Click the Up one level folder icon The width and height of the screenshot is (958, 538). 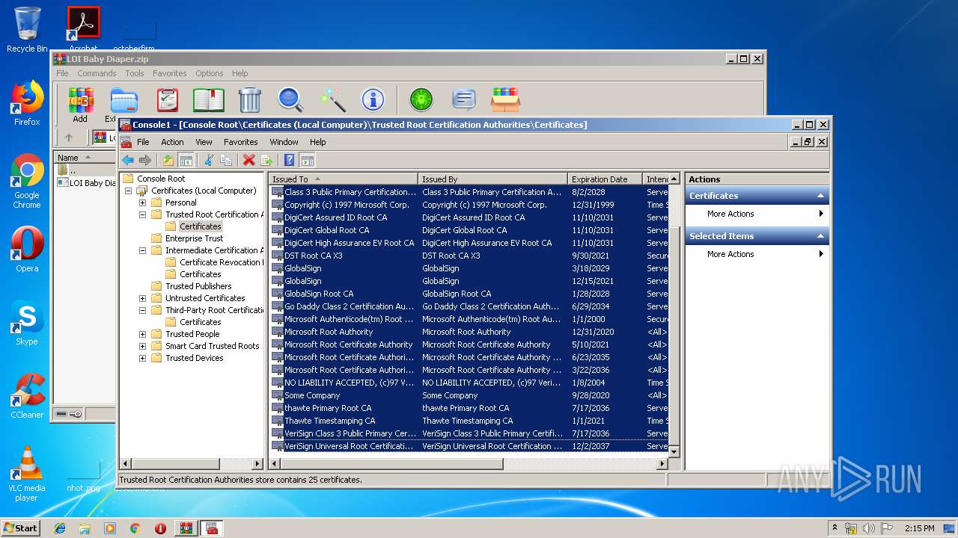click(x=168, y=160)
